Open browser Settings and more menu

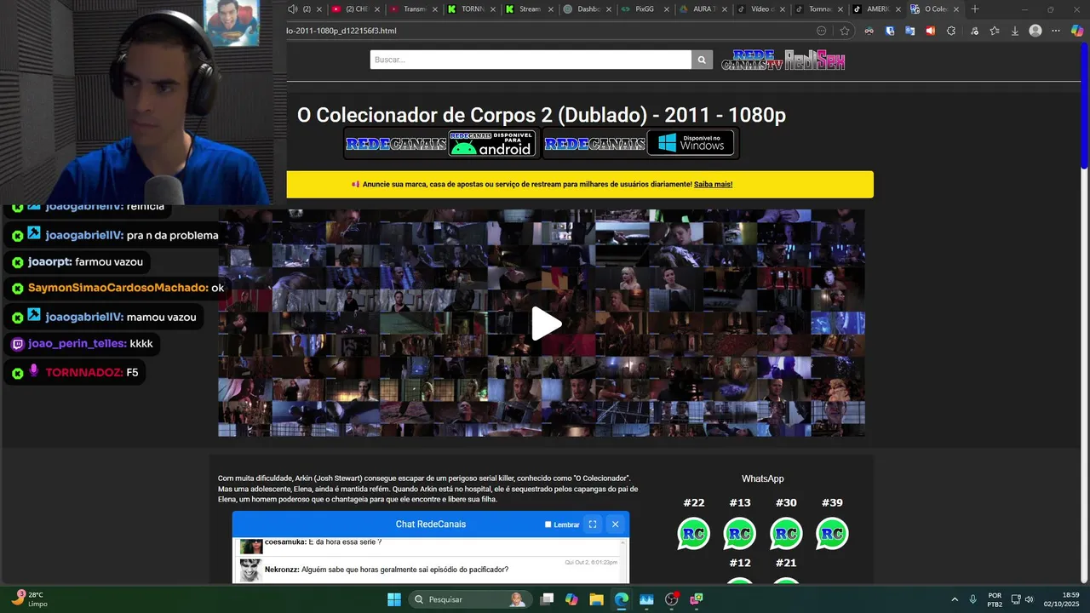point(1057,31)
